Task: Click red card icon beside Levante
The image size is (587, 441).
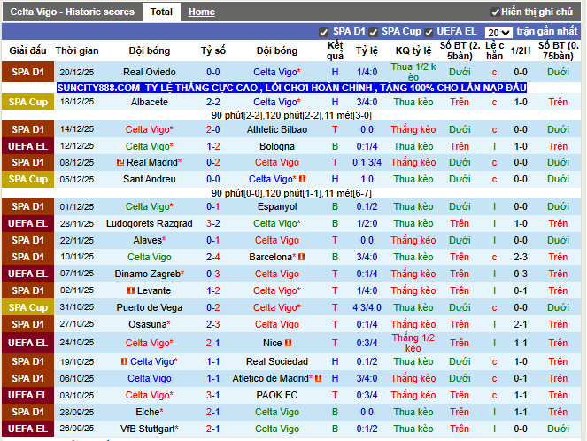Action: [131, 290]
